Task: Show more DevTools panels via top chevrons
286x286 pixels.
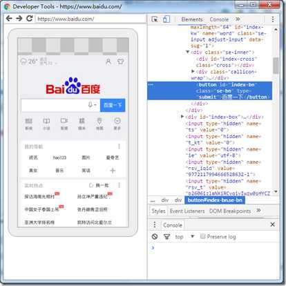Action: (238, 19)
